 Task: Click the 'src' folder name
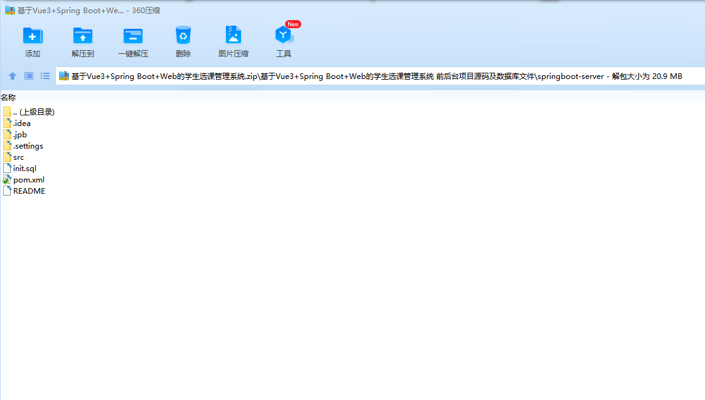tap(18, 157)
